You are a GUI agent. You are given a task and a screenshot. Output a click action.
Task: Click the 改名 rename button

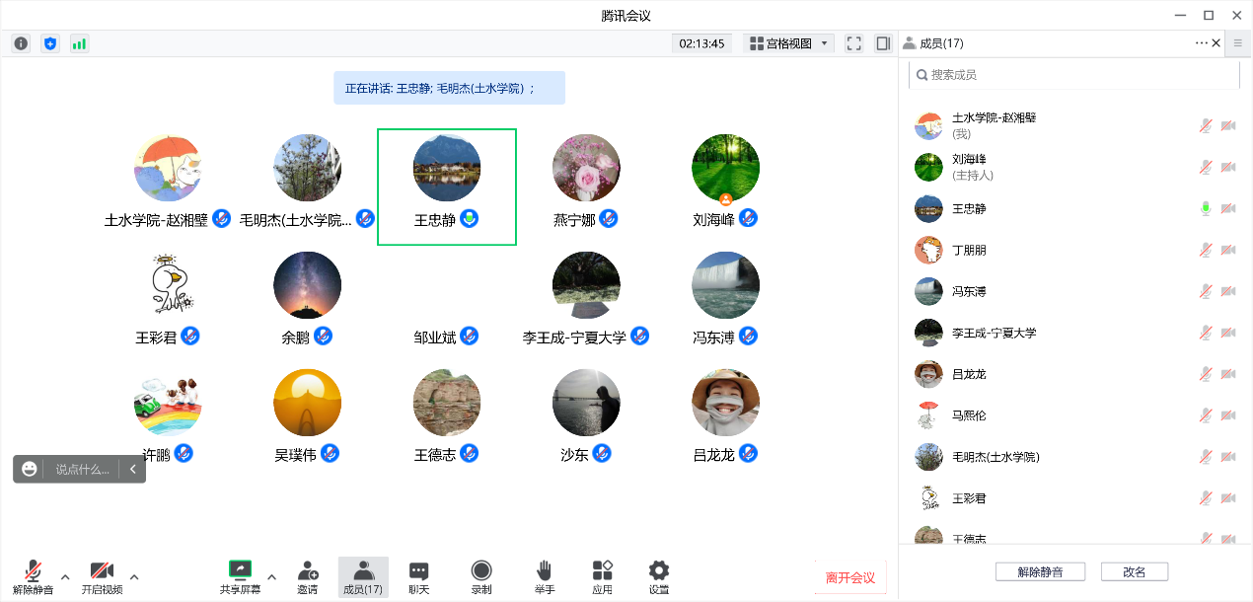click(1134, 571)
